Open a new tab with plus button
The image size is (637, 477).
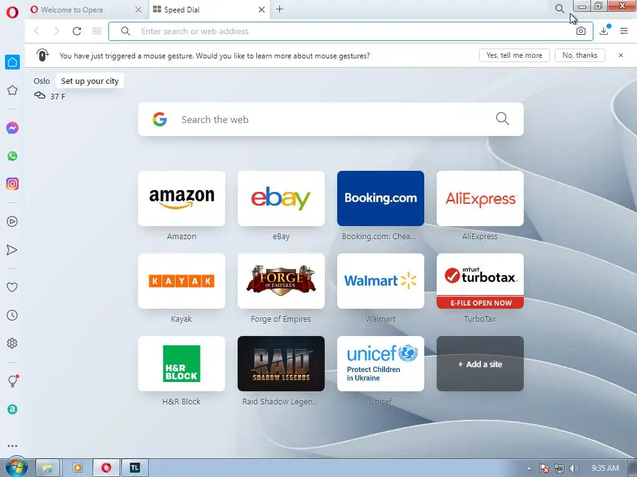279,9
